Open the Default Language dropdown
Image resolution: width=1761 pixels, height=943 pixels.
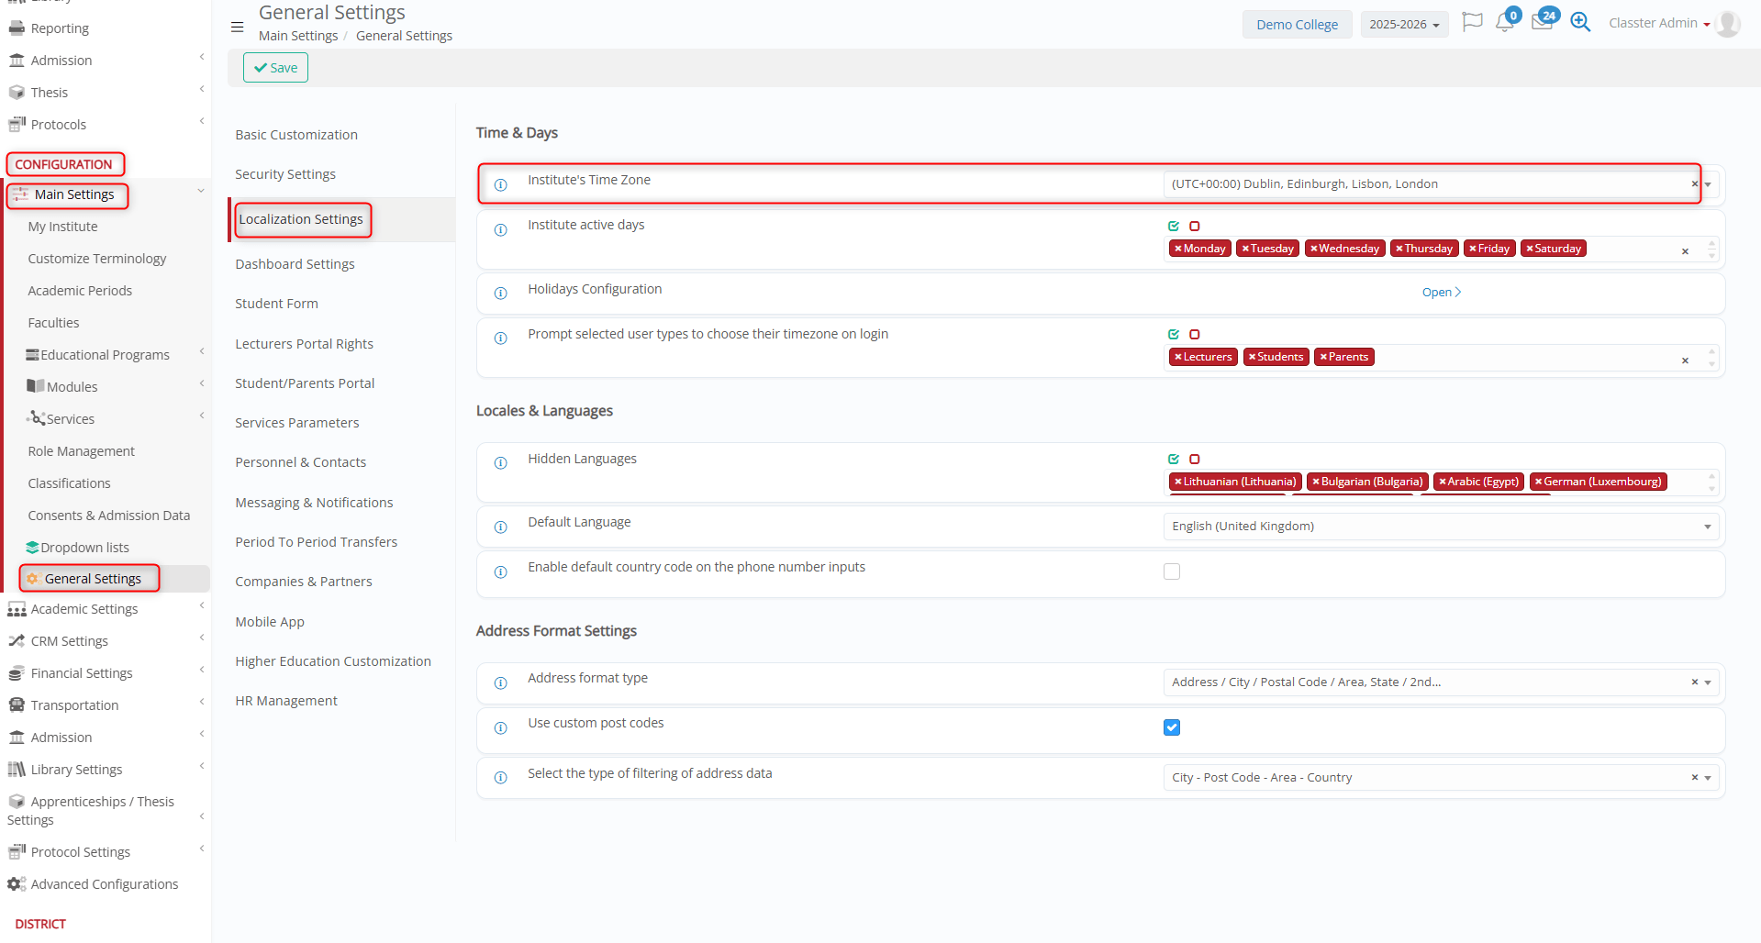(x=1441, y=527)
